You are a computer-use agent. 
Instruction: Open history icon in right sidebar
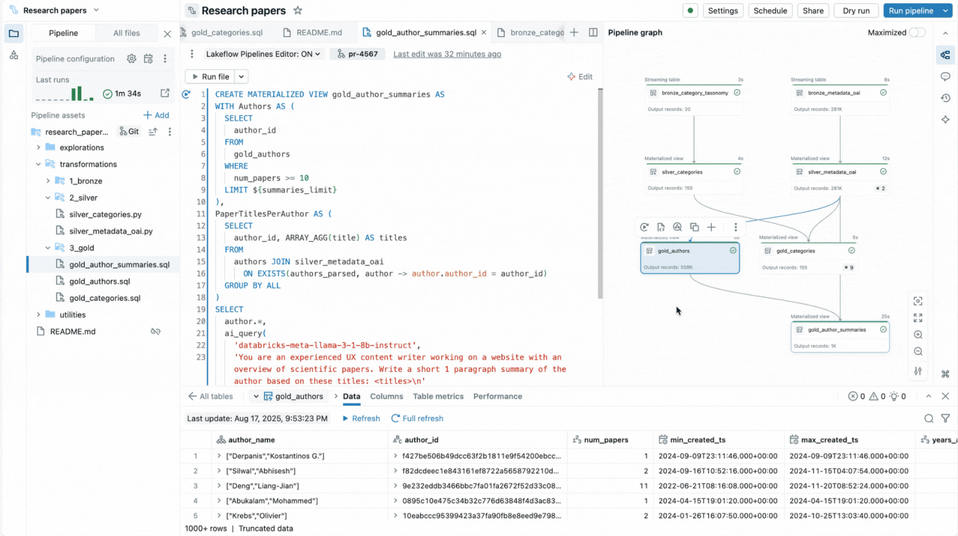tap(945, 98)
